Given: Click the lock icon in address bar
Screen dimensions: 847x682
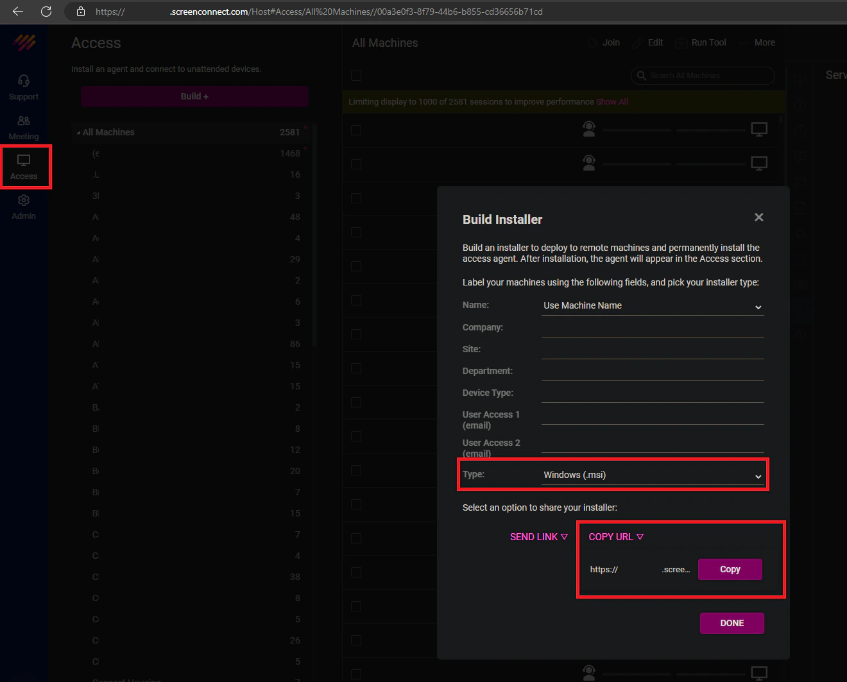Looking at the screenshot, I should (x=81, y=12).
